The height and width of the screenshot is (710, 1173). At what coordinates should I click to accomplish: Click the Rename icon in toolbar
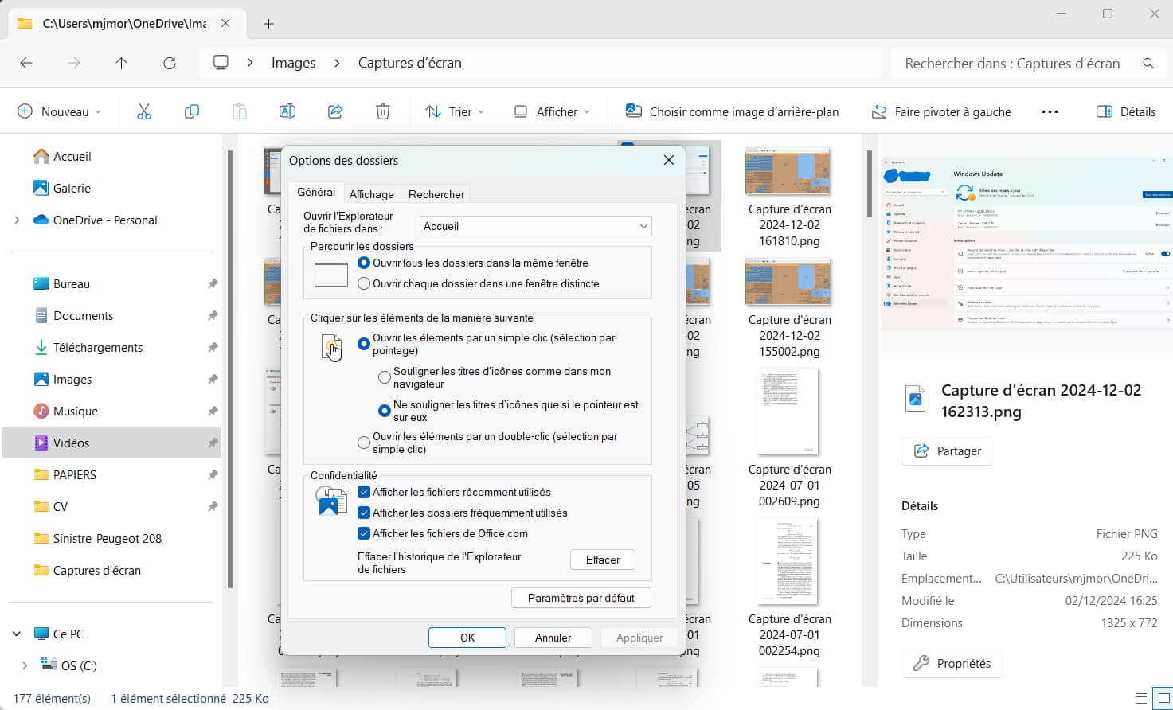point(287,112)
